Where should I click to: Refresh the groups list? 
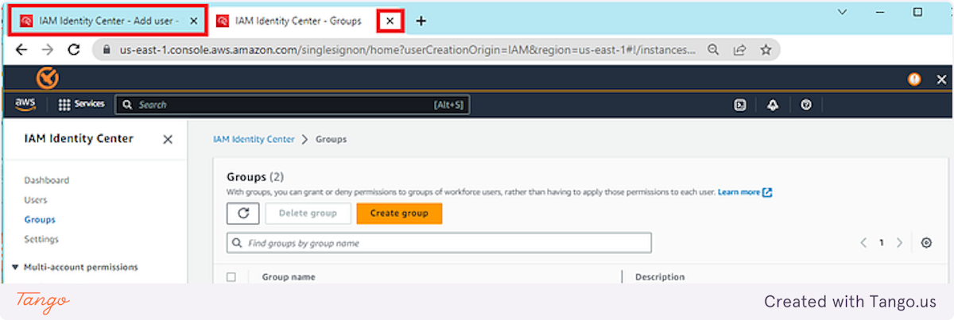point(243,214)
